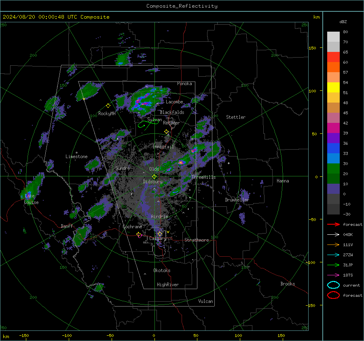Click the yellow radar-site diamond above Didsbury
This screenshot has height=341, width=364.
154,177
